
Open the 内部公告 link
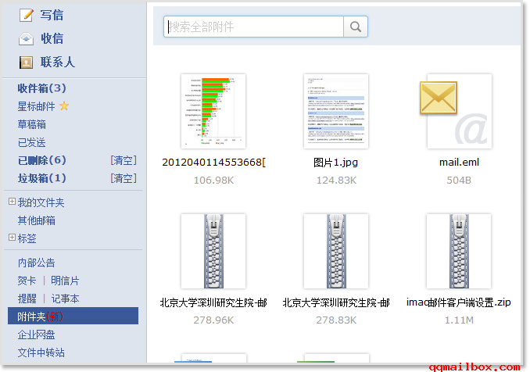pyautogui.click(x=36, y=263)
